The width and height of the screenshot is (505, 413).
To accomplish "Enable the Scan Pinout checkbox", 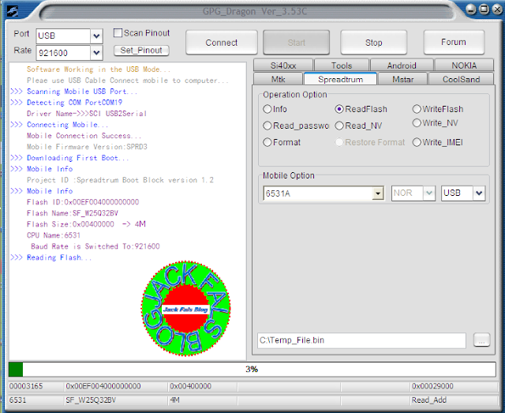I will pyautogui.click(x=118, y=33).
